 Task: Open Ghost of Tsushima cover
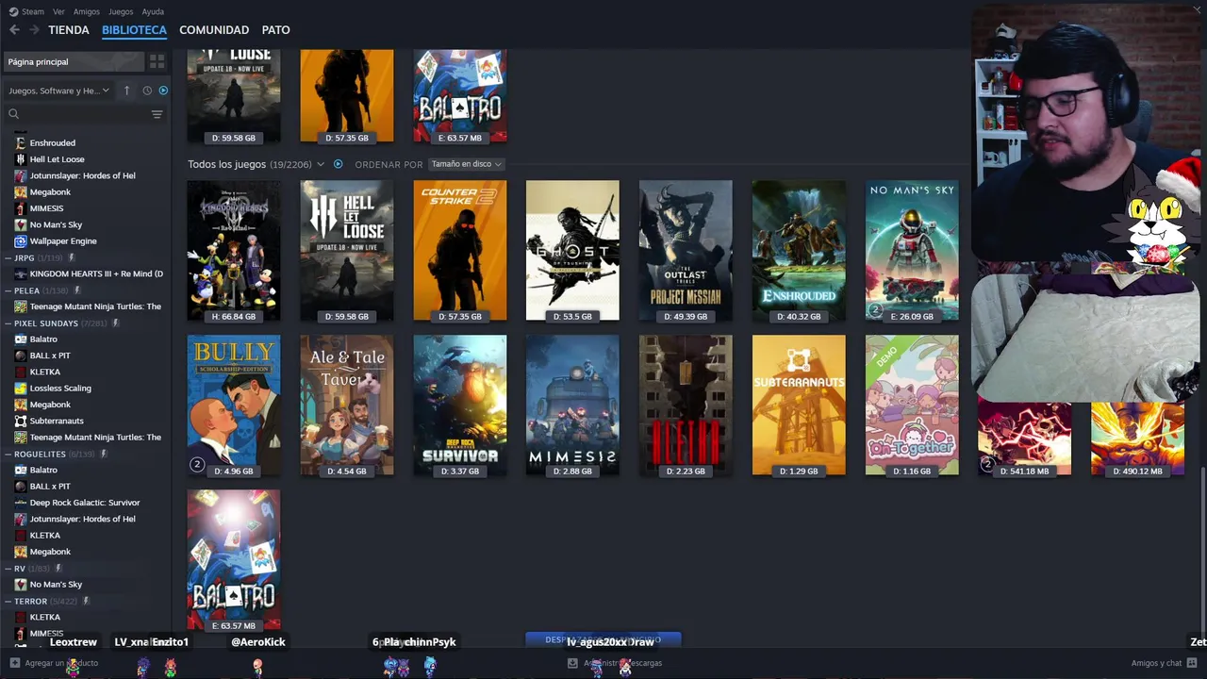click(x=572, y=251)
